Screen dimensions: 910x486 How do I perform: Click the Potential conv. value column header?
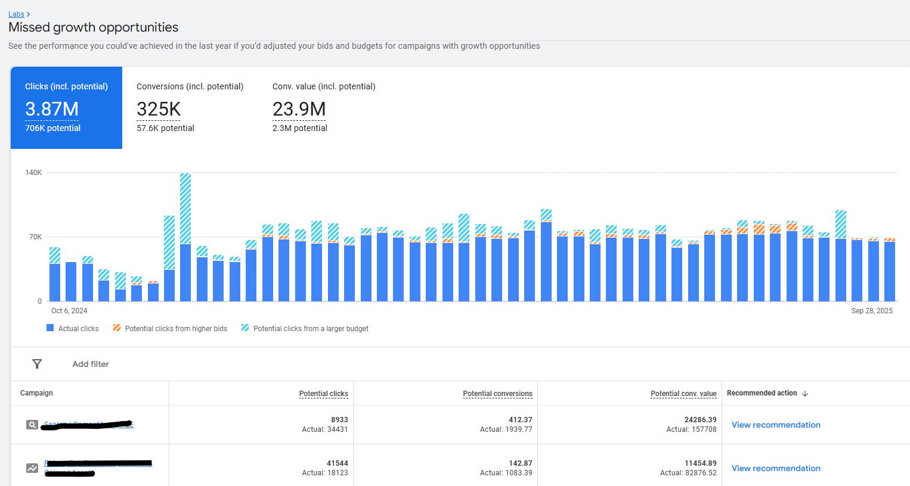(683, 394)
